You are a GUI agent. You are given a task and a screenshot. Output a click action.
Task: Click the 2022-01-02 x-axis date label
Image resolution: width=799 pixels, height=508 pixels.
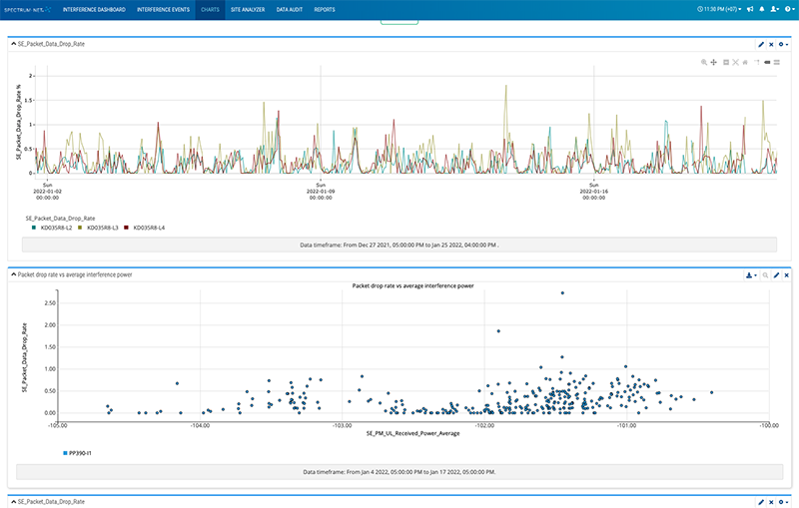(x=47, y=192)
